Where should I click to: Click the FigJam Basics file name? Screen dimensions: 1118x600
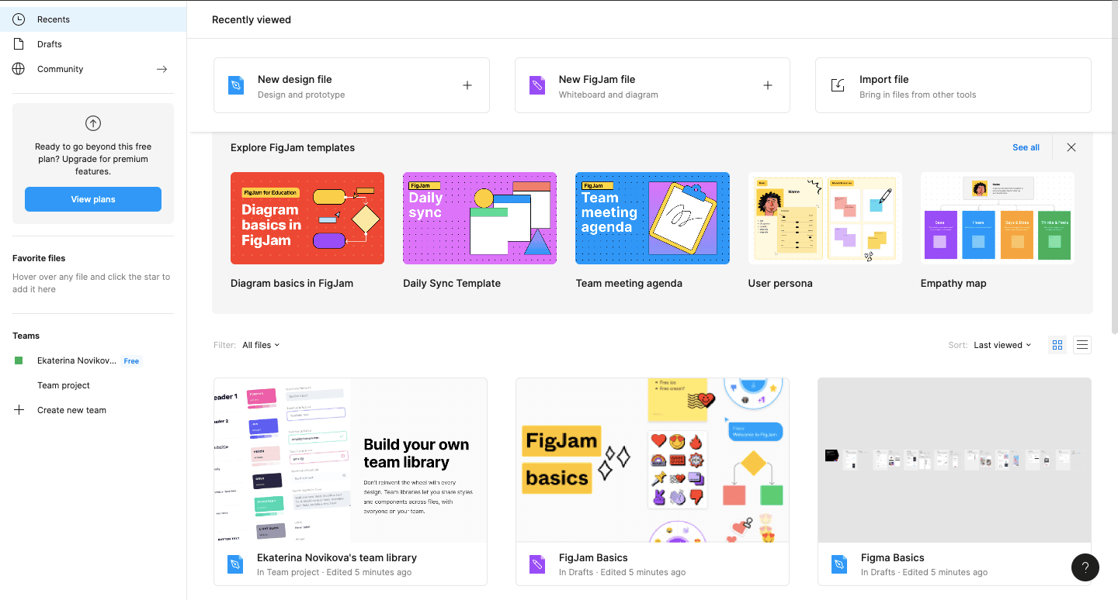click(x=593, y=557)
